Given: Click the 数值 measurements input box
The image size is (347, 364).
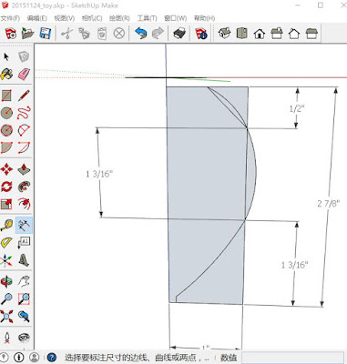Looking at the screenshot, I should 292,358.
